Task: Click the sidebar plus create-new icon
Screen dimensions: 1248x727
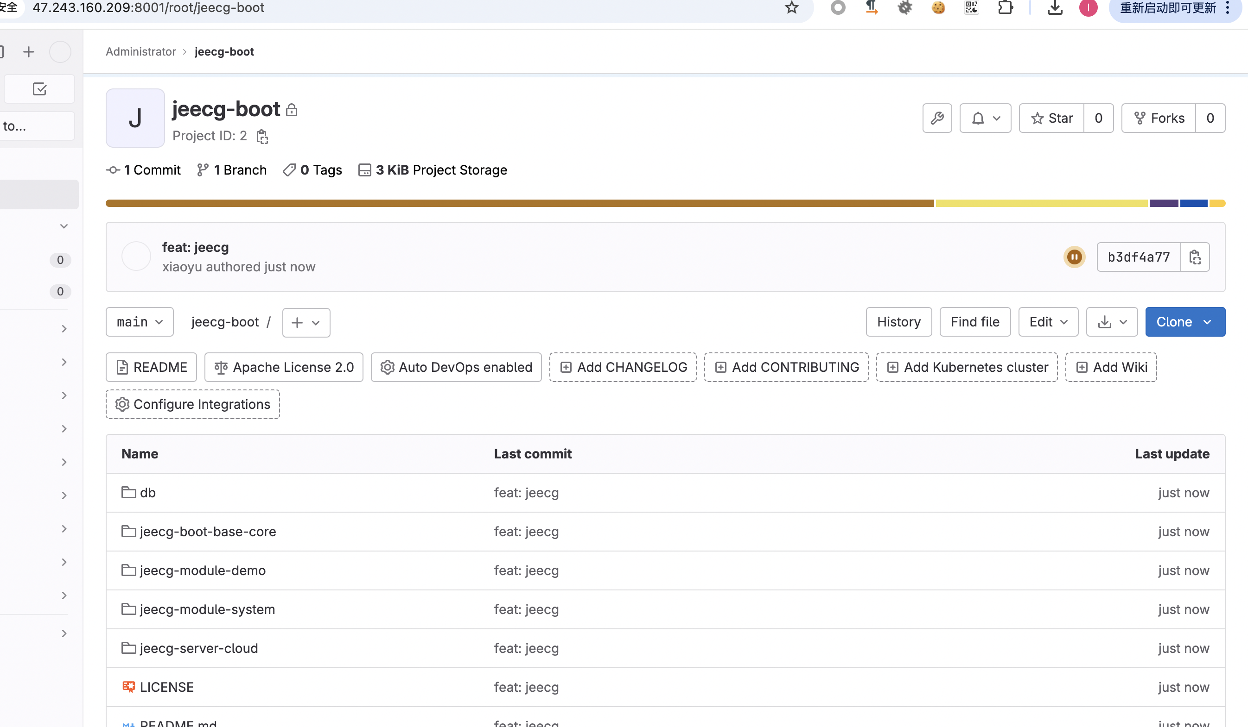Action: [29, 52]
